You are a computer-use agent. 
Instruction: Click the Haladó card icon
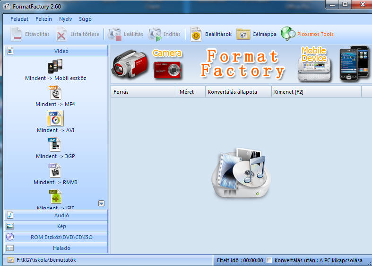pos(10,248)
